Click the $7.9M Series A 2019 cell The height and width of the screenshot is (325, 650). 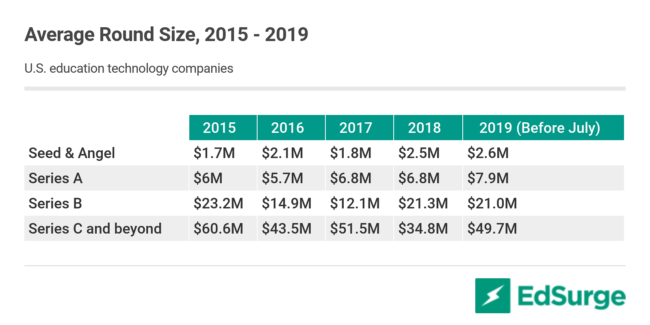point(544,178)
